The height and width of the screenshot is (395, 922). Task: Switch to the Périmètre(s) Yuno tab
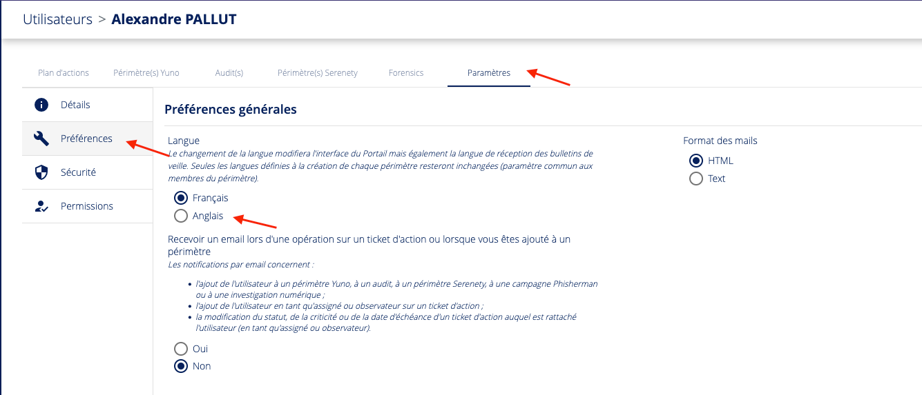coord(146,73)
